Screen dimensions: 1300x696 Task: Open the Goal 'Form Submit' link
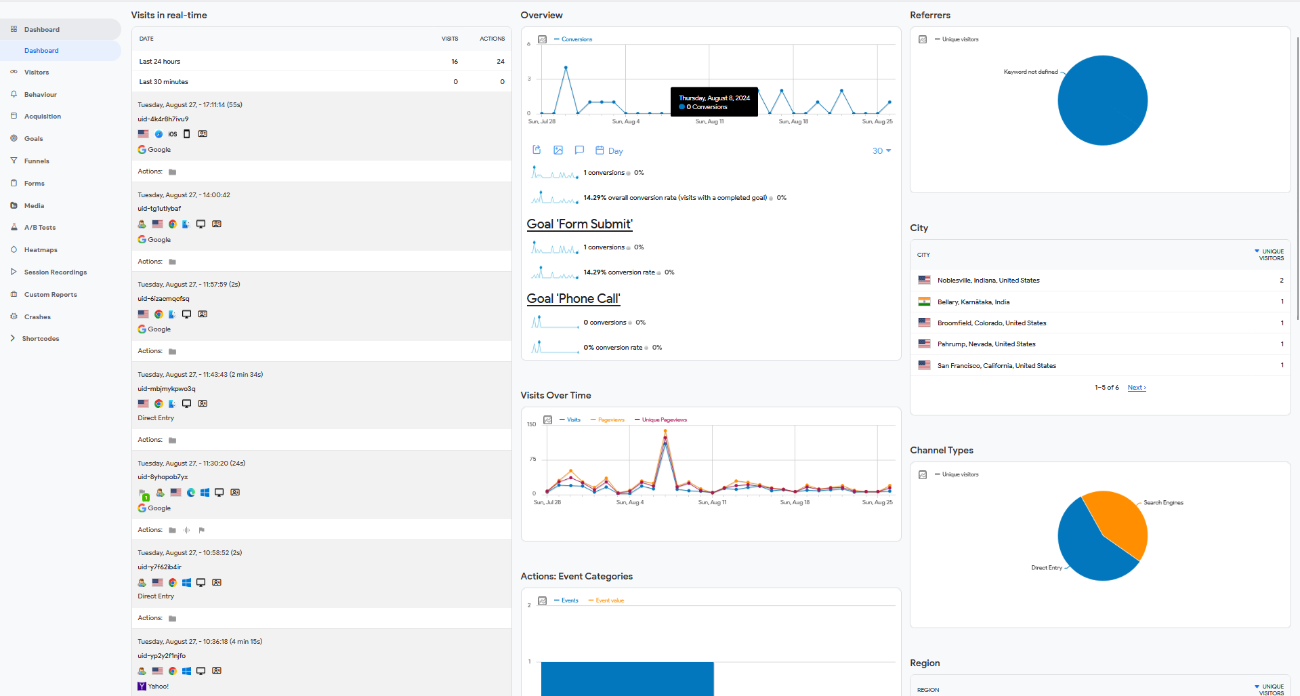click(x=579, y=224)
